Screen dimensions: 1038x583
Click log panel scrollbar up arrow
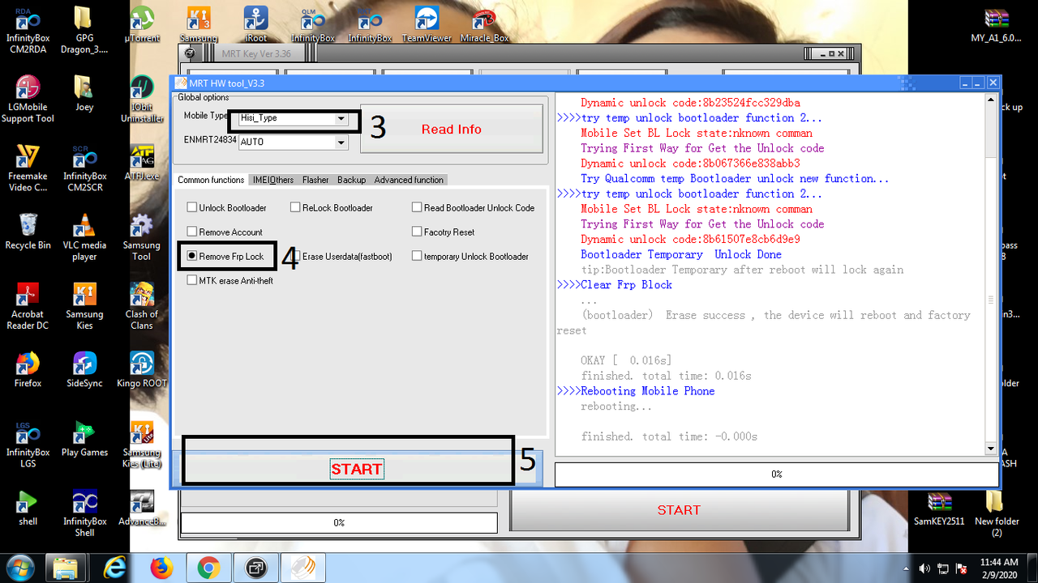pos(990,100)
